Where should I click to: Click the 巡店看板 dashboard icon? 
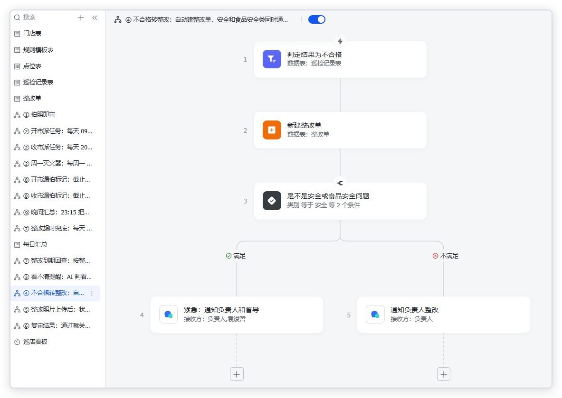coord(17,342)
